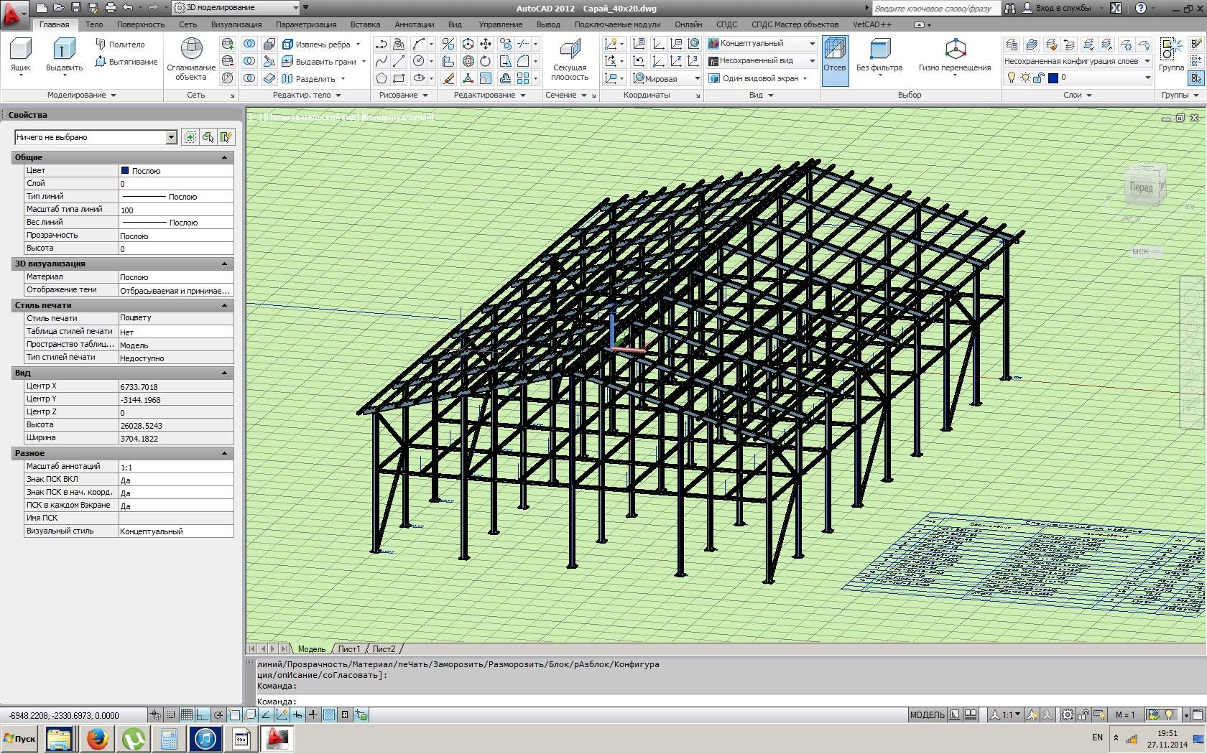Image resolution: width=1207 pixels, height=754 pixels.
Task: Select the polygon drawing tool icon
Action: (x=381, y=78)
